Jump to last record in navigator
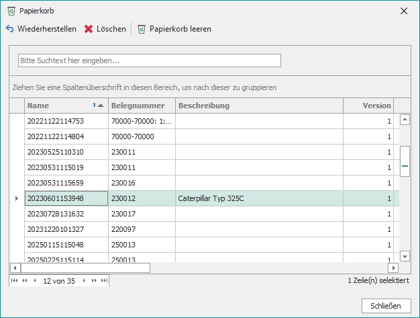This screenshot has height=318, width=420. 104,280
